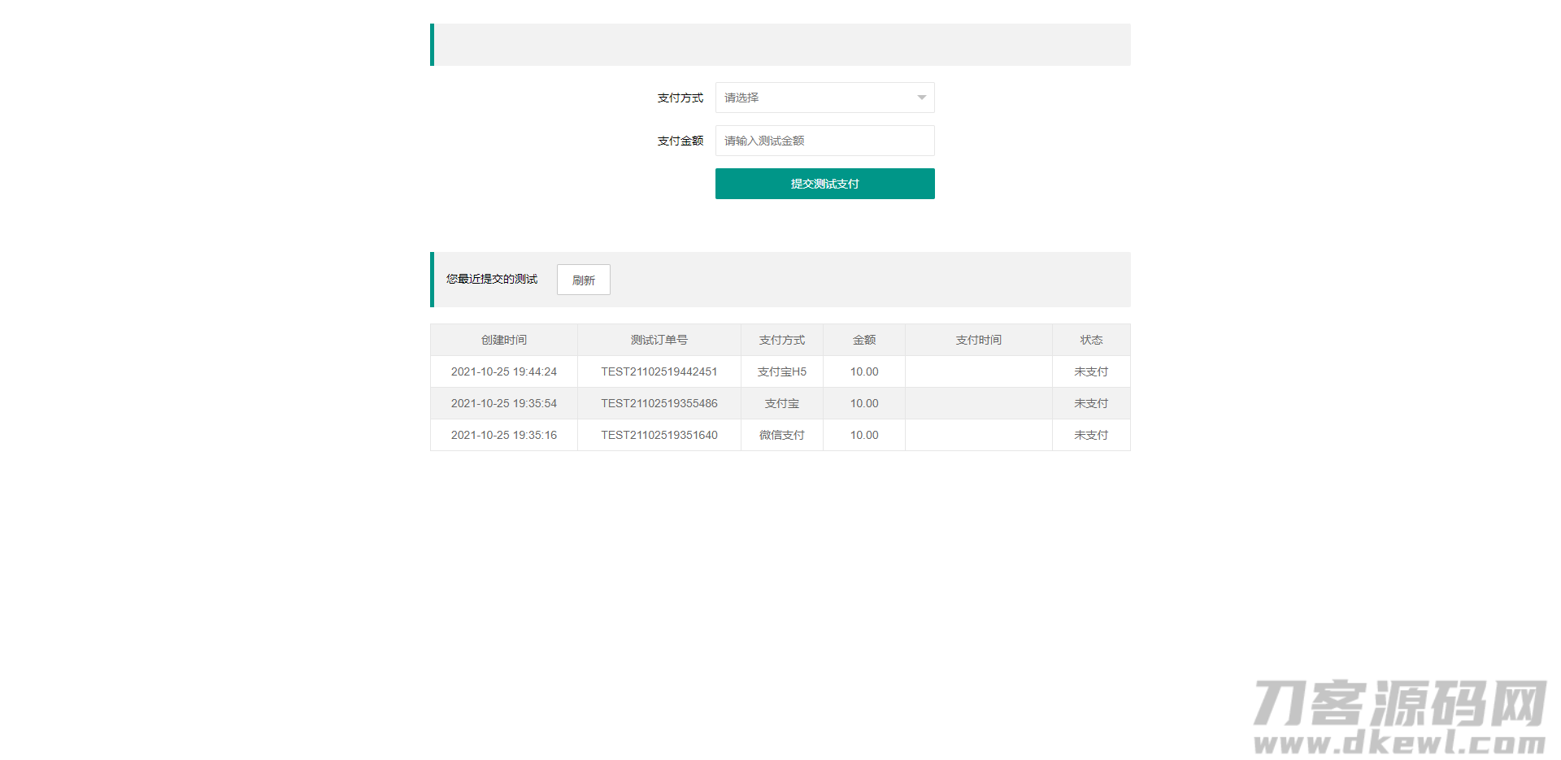Click the 创建时间 column header

503,340
